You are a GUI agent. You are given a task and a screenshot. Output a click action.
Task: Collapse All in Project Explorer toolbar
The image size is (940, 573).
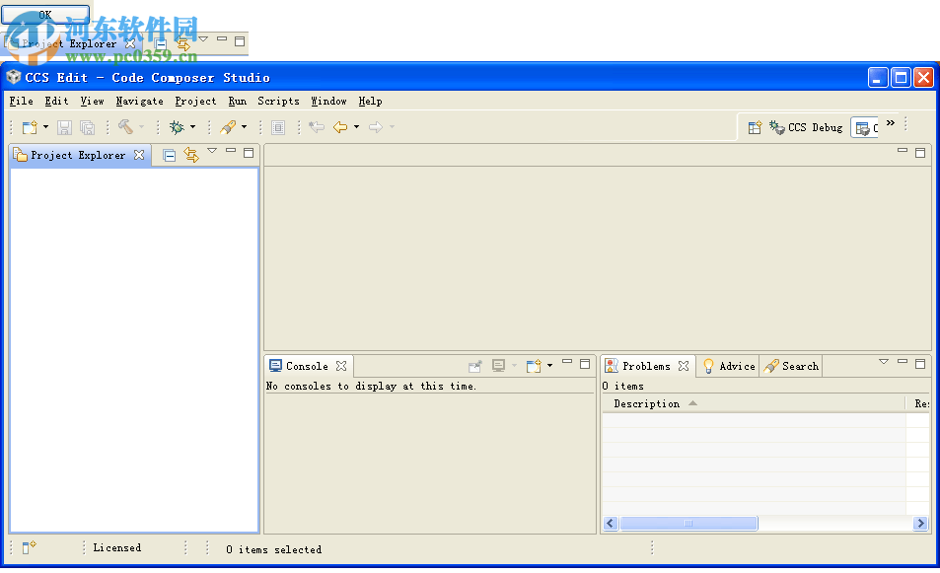[x=170, y=155]
